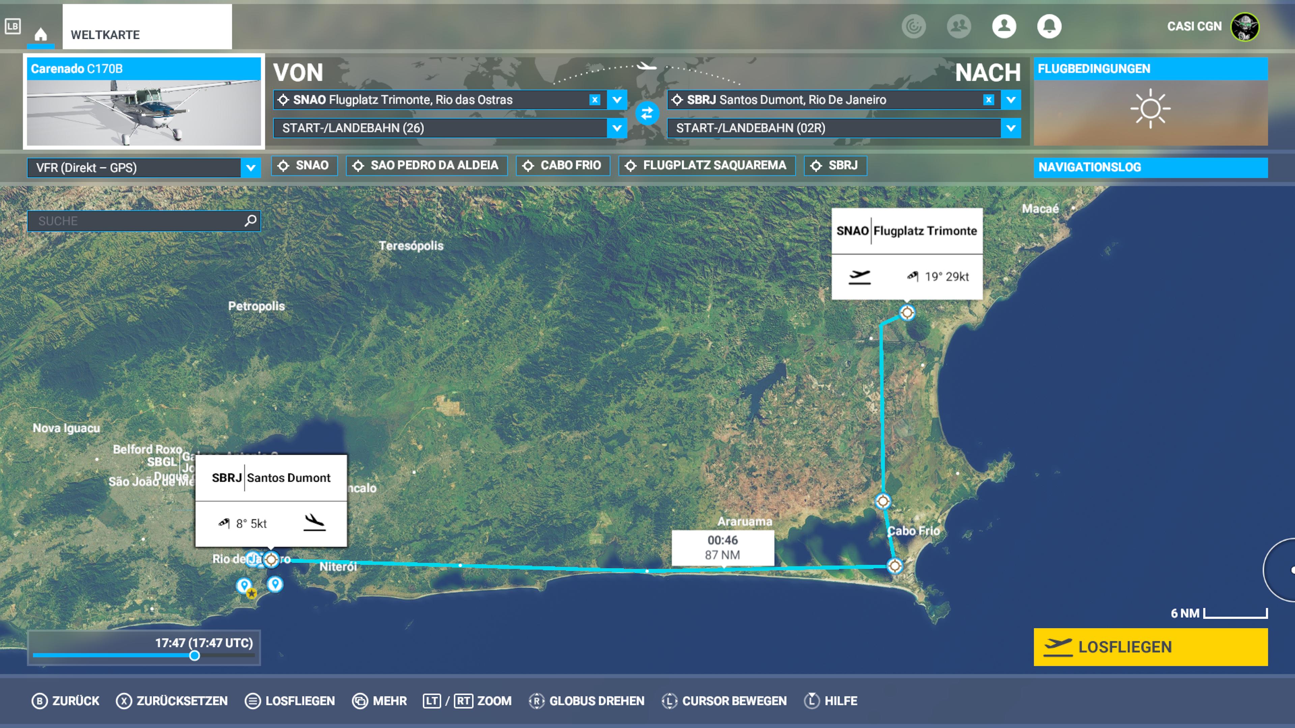Open the notifications bell icon
Image resolution: width=1295 pixels, height=728 pixels.
point(1049,26)
